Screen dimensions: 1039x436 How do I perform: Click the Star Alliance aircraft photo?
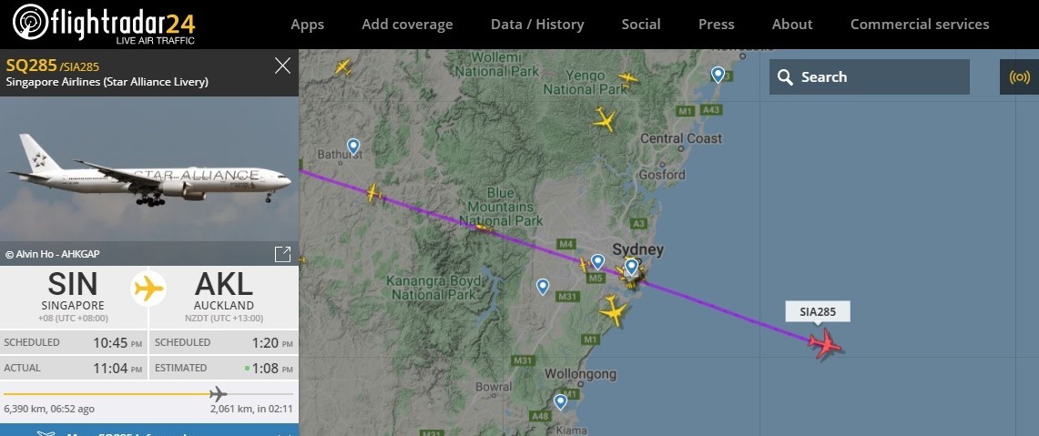point(149,169)
